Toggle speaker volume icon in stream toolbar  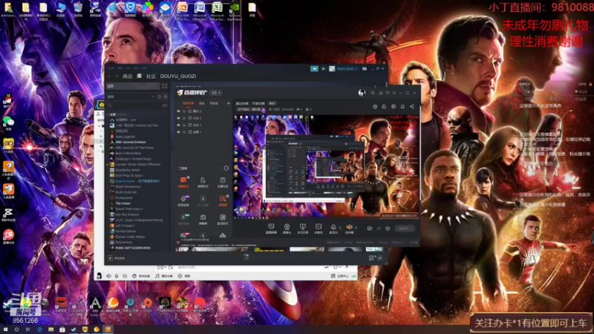(x=349, y=229)
